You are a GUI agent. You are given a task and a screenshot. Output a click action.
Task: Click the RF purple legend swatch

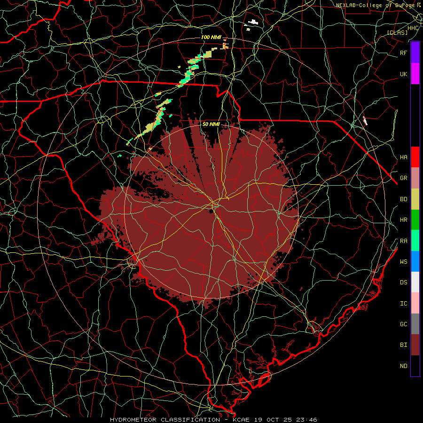[x=415, y=53]
